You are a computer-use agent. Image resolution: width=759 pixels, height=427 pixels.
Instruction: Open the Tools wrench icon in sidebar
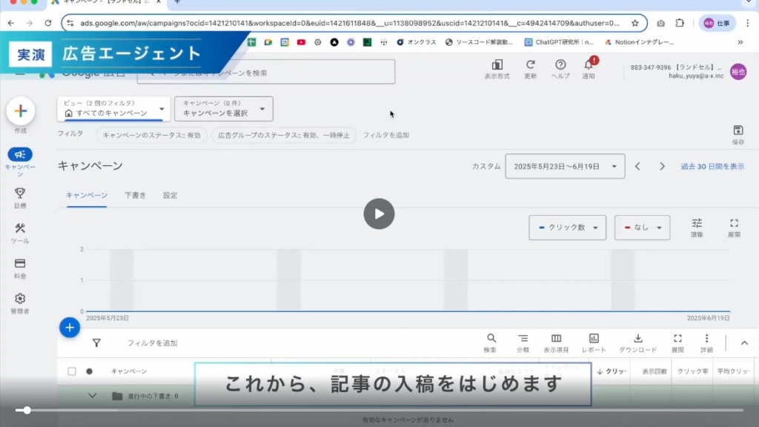20,228
